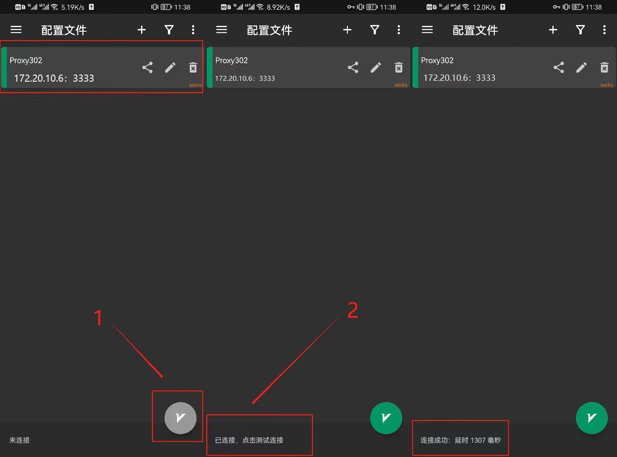
Task: Open the profile filter options
Action: click(x=169, y=29)
